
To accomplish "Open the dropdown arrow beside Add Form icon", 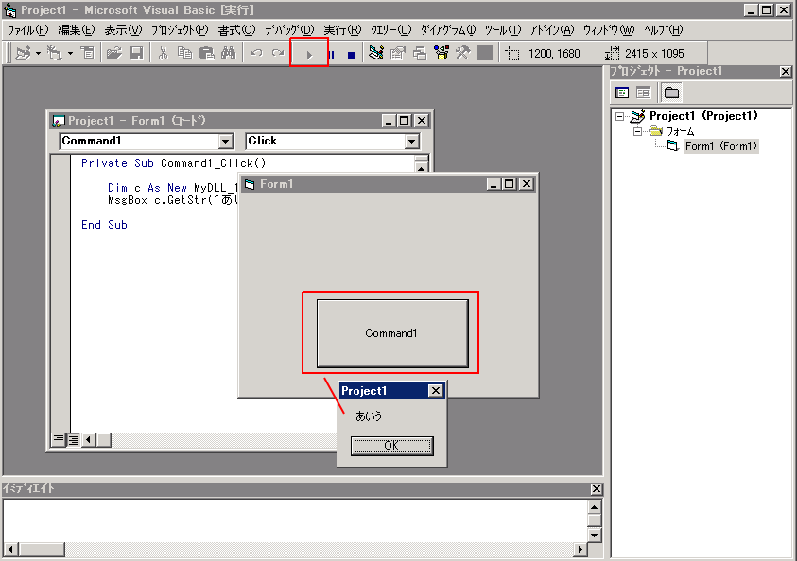I will pos(72,53).
